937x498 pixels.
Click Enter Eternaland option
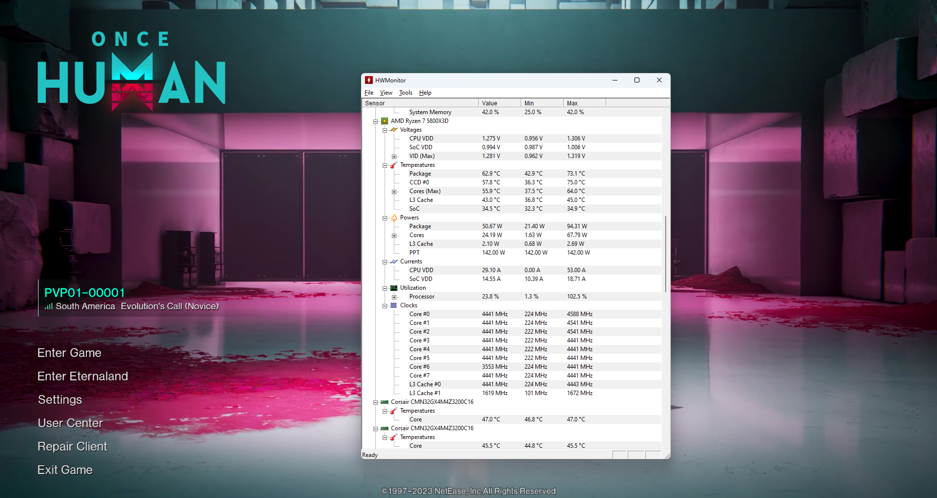[83, 376]
